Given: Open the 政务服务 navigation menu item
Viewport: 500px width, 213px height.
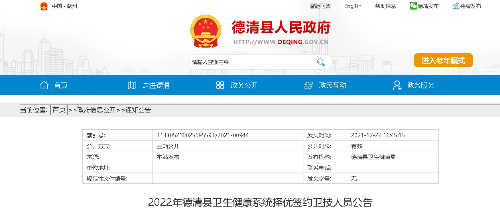Looking at the screenshot, I should (421, 85).
